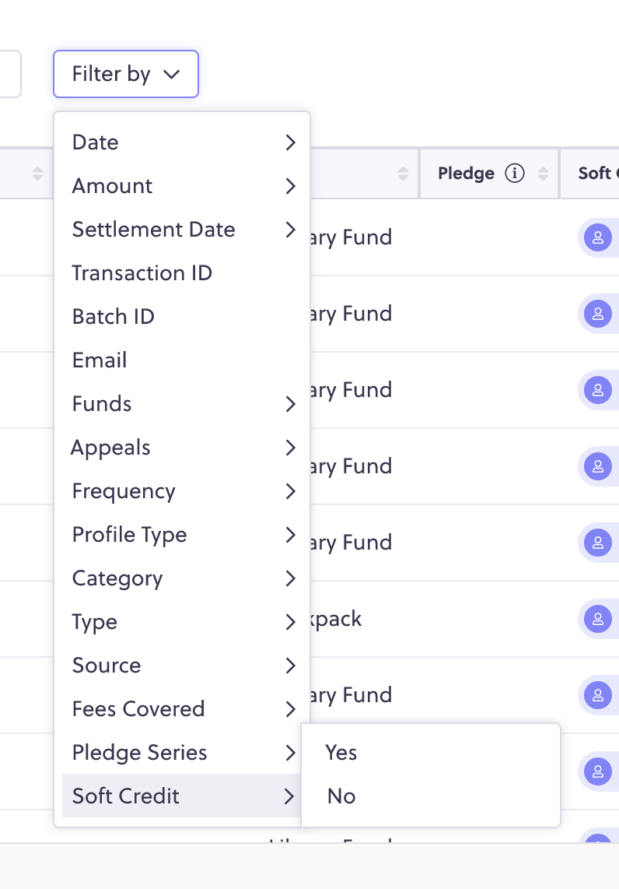The width and height of the screenshot is (619, 889).
Task: Sort by the Pledge column arrows
Action: click(x=543, y=174)
